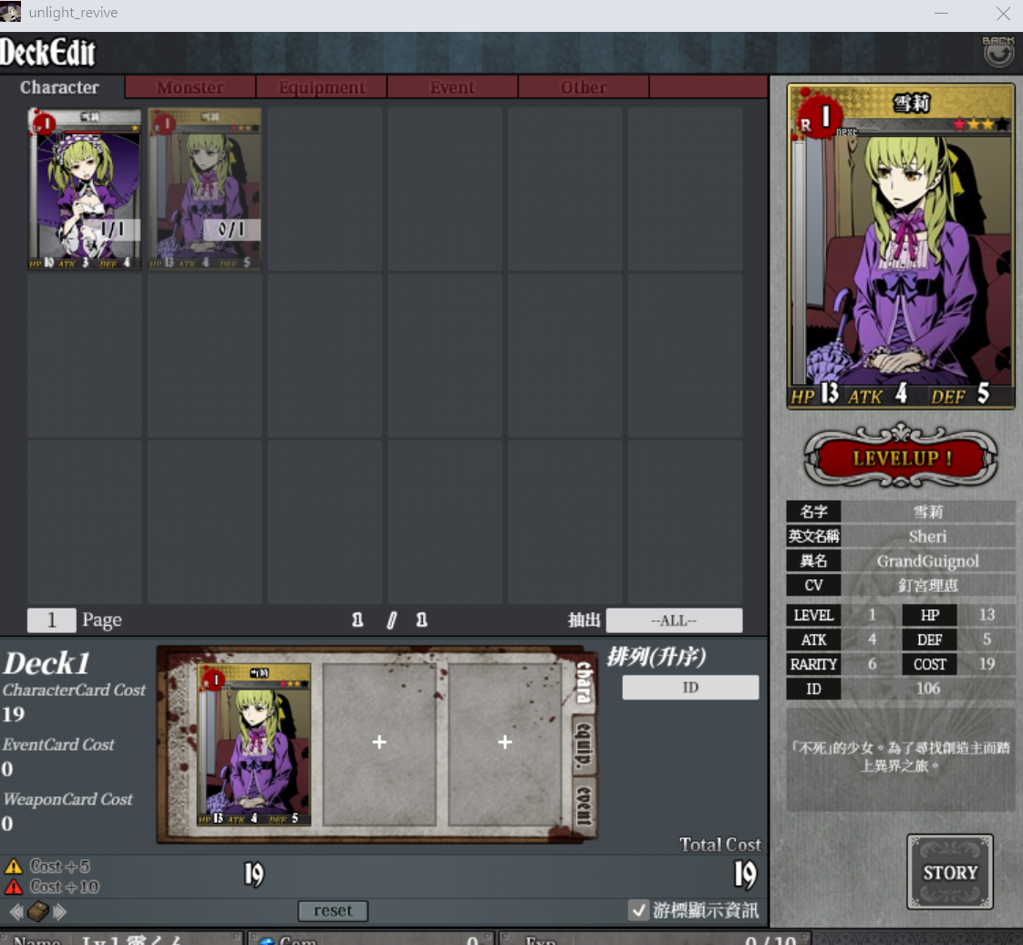Minimize the unlight_revive window

coord(941,13)
